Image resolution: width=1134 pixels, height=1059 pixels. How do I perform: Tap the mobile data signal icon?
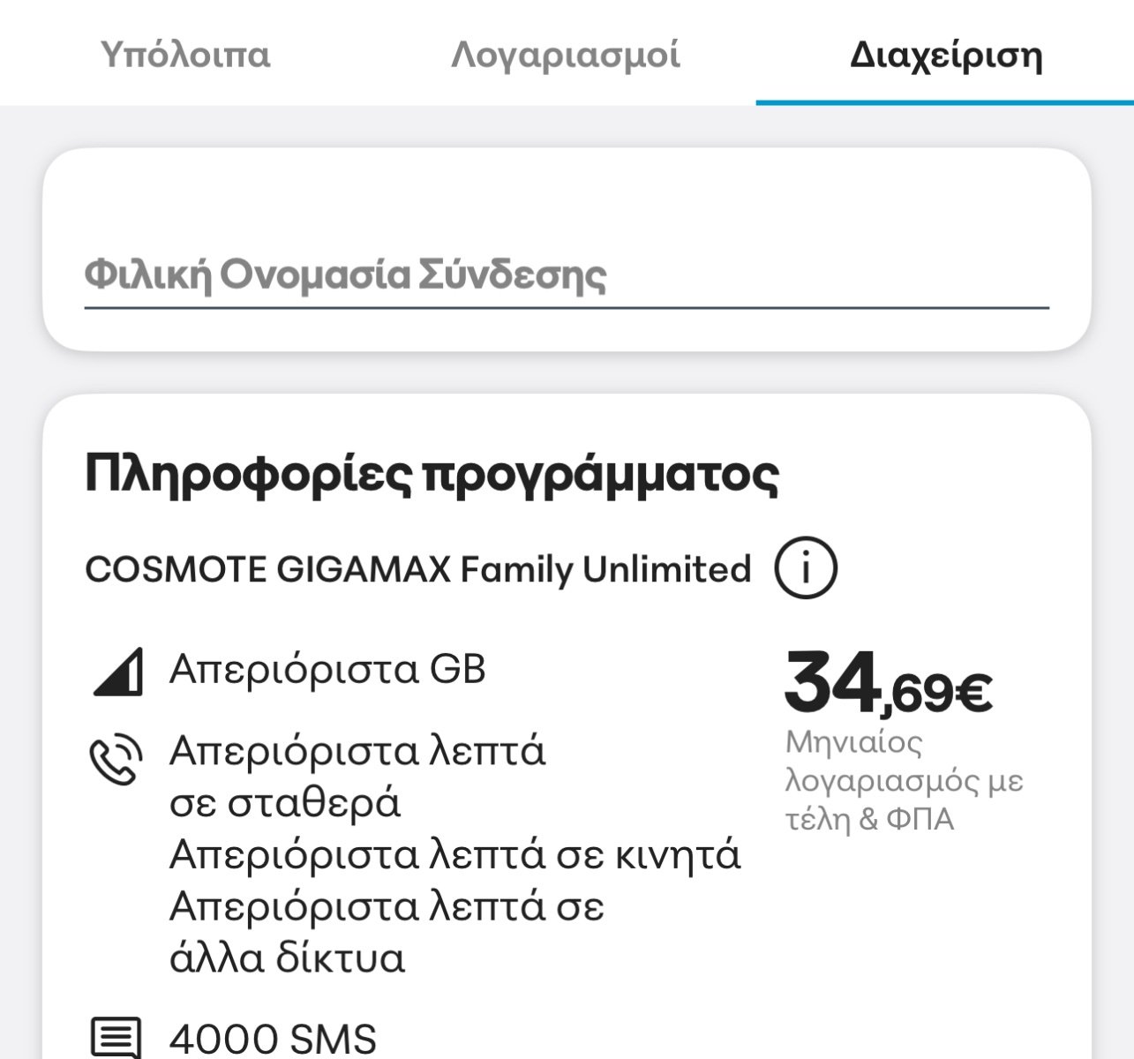pos(117,672)
